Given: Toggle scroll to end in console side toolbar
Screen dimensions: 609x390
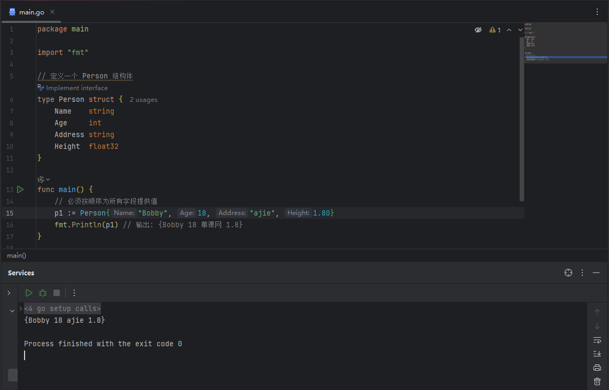Looking at the screenshot, I should pos(597,354).
